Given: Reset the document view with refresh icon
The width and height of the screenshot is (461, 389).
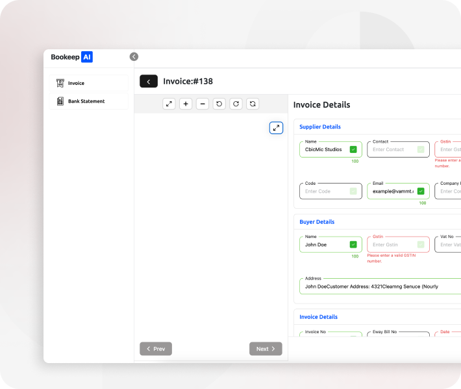Looking at the screenshot, I should pyautogui.click(x=253, y=104).
